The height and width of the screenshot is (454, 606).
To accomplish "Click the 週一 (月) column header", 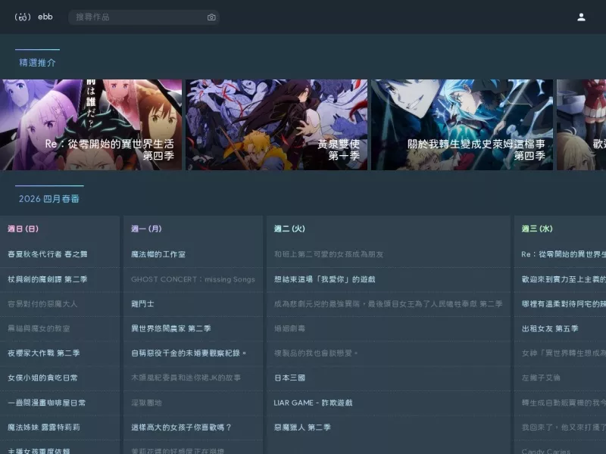I will [x=146, y=229].
